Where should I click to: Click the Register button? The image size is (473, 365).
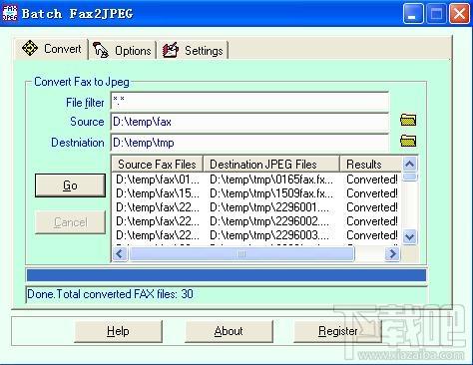[337, 331]
